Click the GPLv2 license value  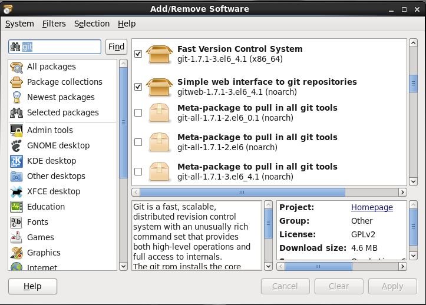point(363,234)
